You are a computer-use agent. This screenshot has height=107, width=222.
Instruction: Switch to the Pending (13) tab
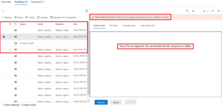[21, 2]
